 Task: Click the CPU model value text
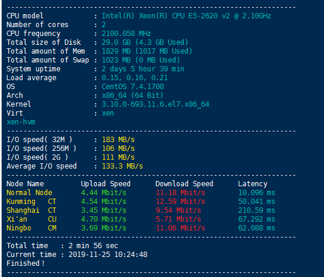pyautogui.click(x=186, y=16)
